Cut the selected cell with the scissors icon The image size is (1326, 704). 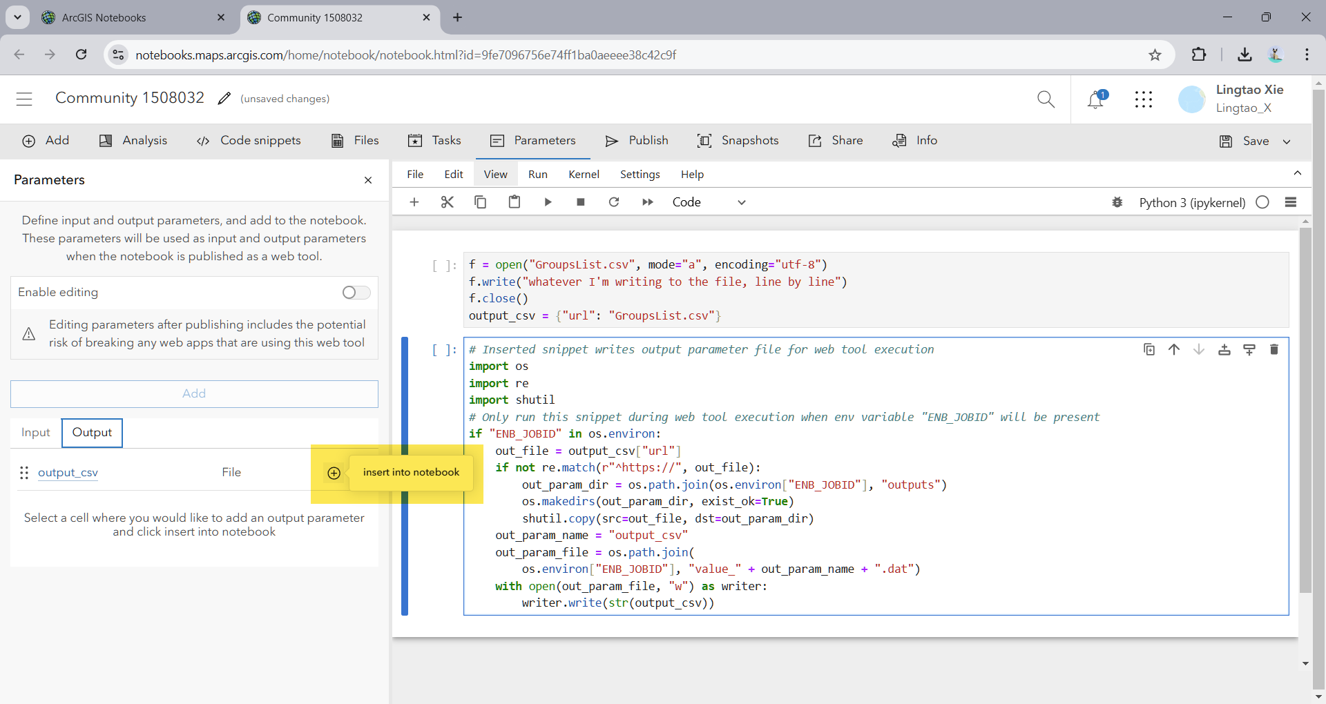point(447,202)
